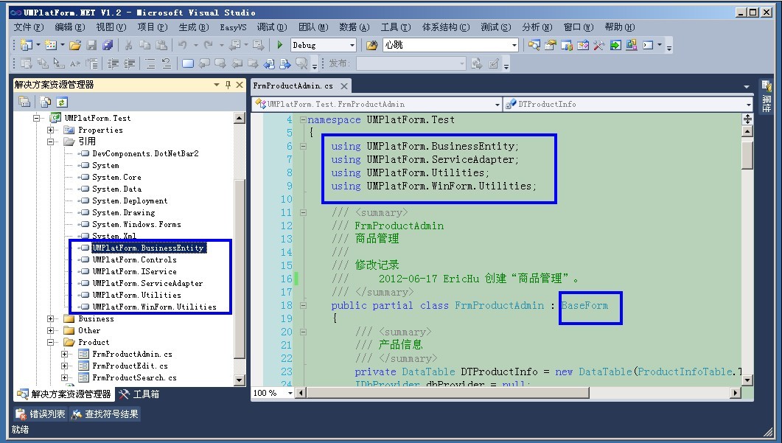This screenshot has height=443, width=782.
Task: Start debugging with the green play icon
Action: [280, 46]
